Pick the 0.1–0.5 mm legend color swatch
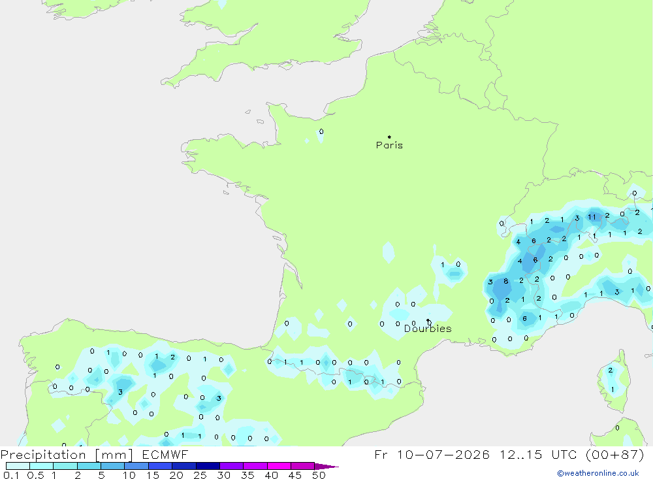The image size is (653, 479). tap(18, 466)
